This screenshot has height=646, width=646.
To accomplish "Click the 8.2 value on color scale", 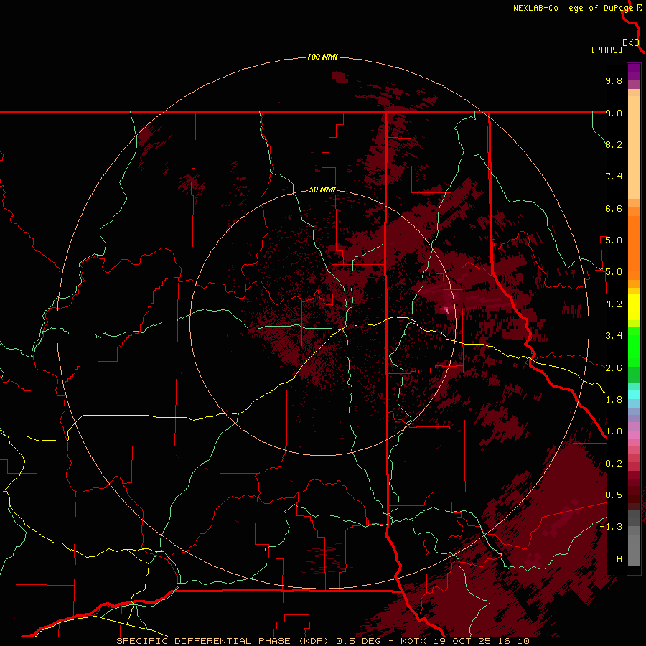I will pyautogui.click(x=614, y=144).
